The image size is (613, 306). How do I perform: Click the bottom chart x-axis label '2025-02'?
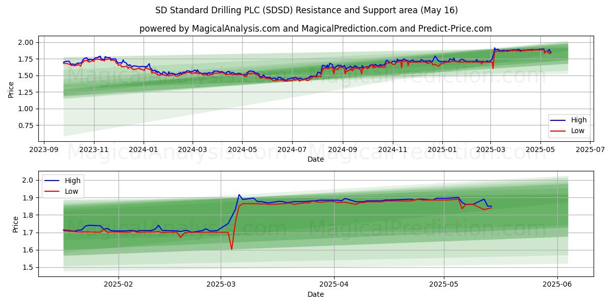coord(119,285)
